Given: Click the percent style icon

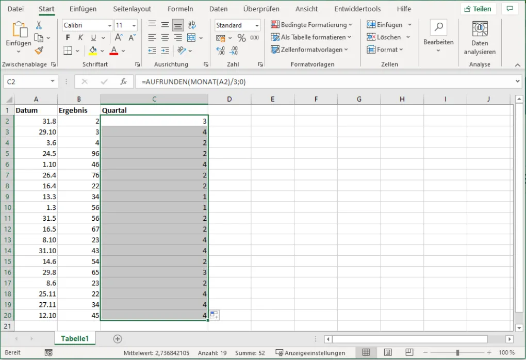Looking at the screenshot, I should [241, 38].
